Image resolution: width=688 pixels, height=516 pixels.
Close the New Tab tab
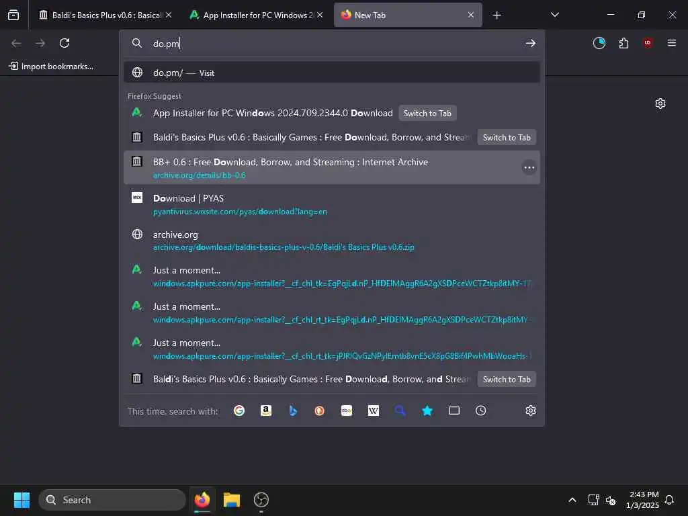[471, 15]
